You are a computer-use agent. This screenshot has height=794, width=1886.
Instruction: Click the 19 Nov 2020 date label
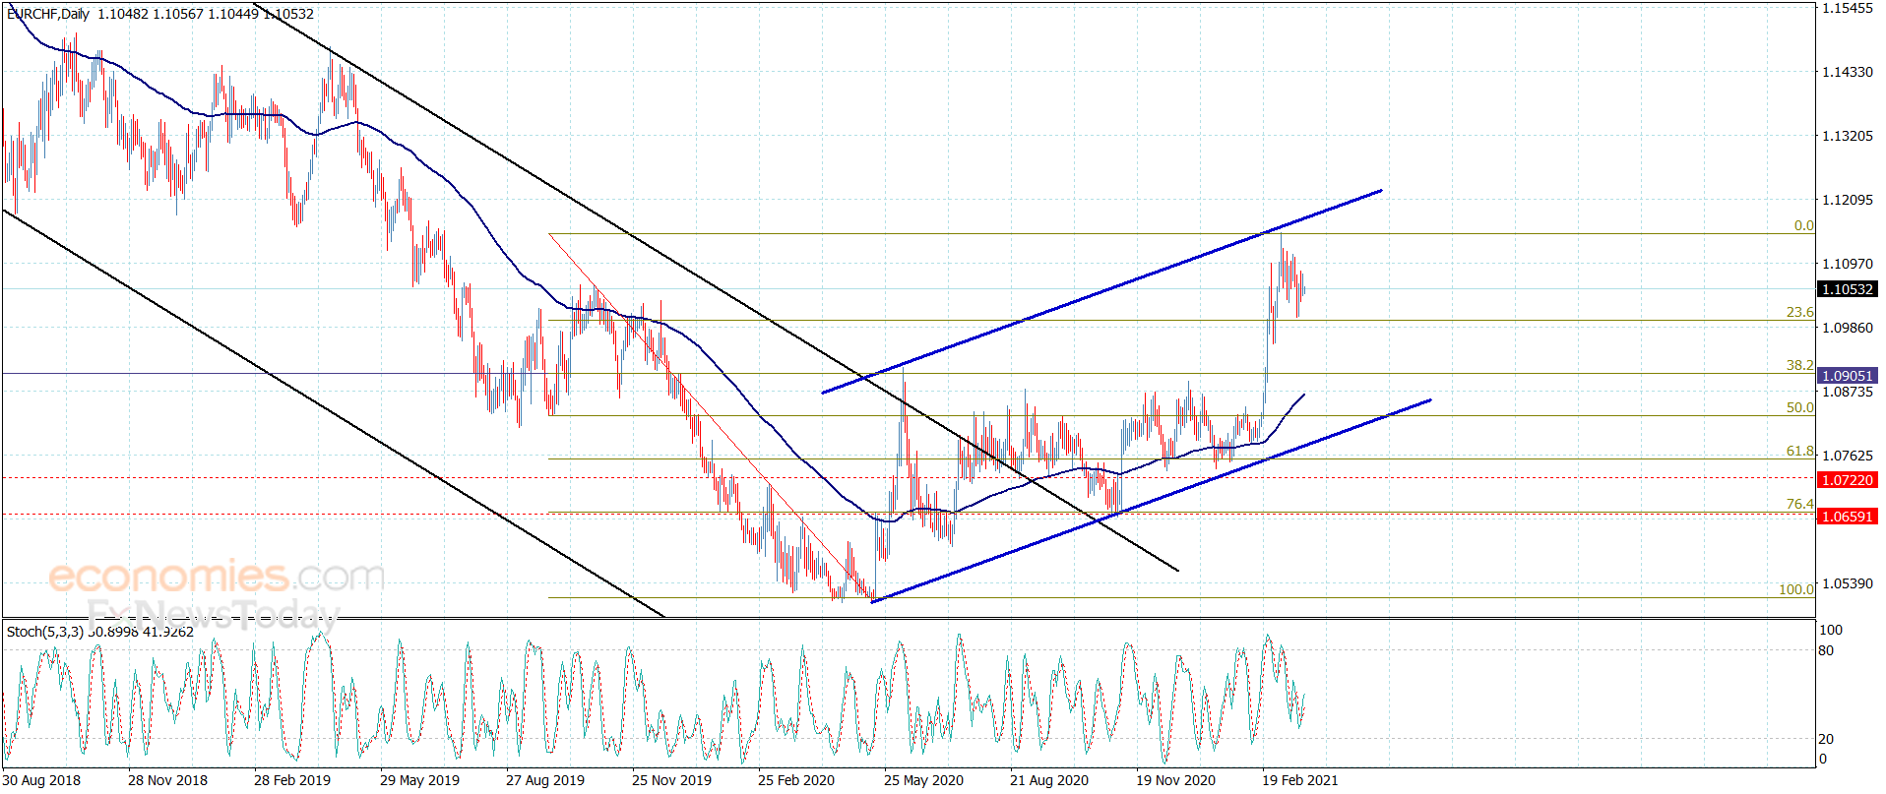[1175, 780]
